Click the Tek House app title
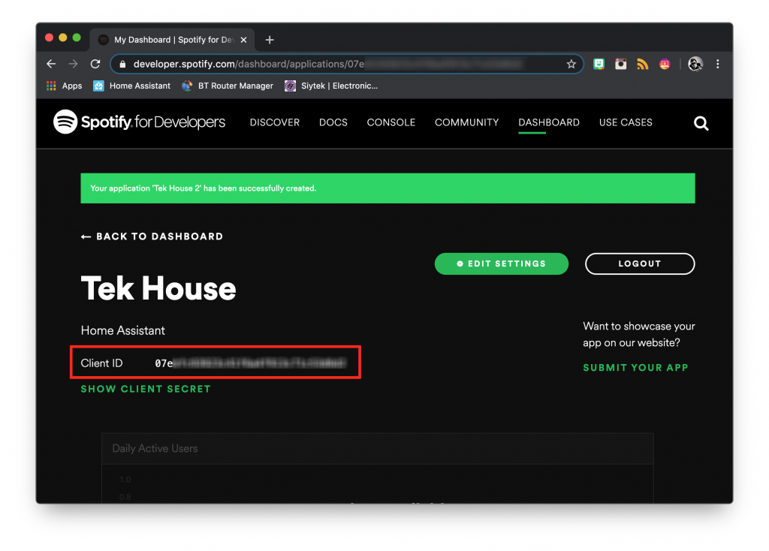This screenshot has width=769, height=551. click(158, 288)
